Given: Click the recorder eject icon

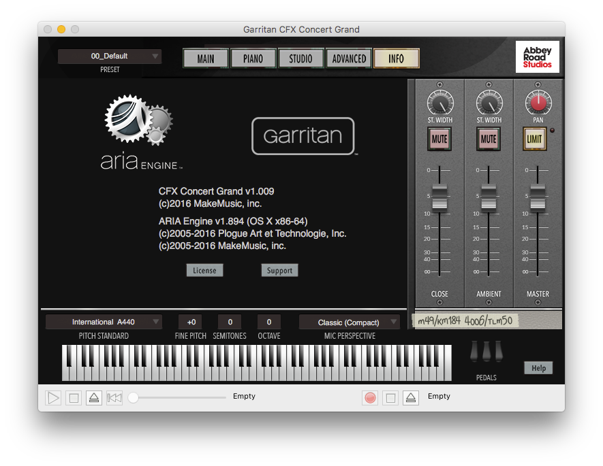Looking at the screenshot, I should tap(411, 398).
